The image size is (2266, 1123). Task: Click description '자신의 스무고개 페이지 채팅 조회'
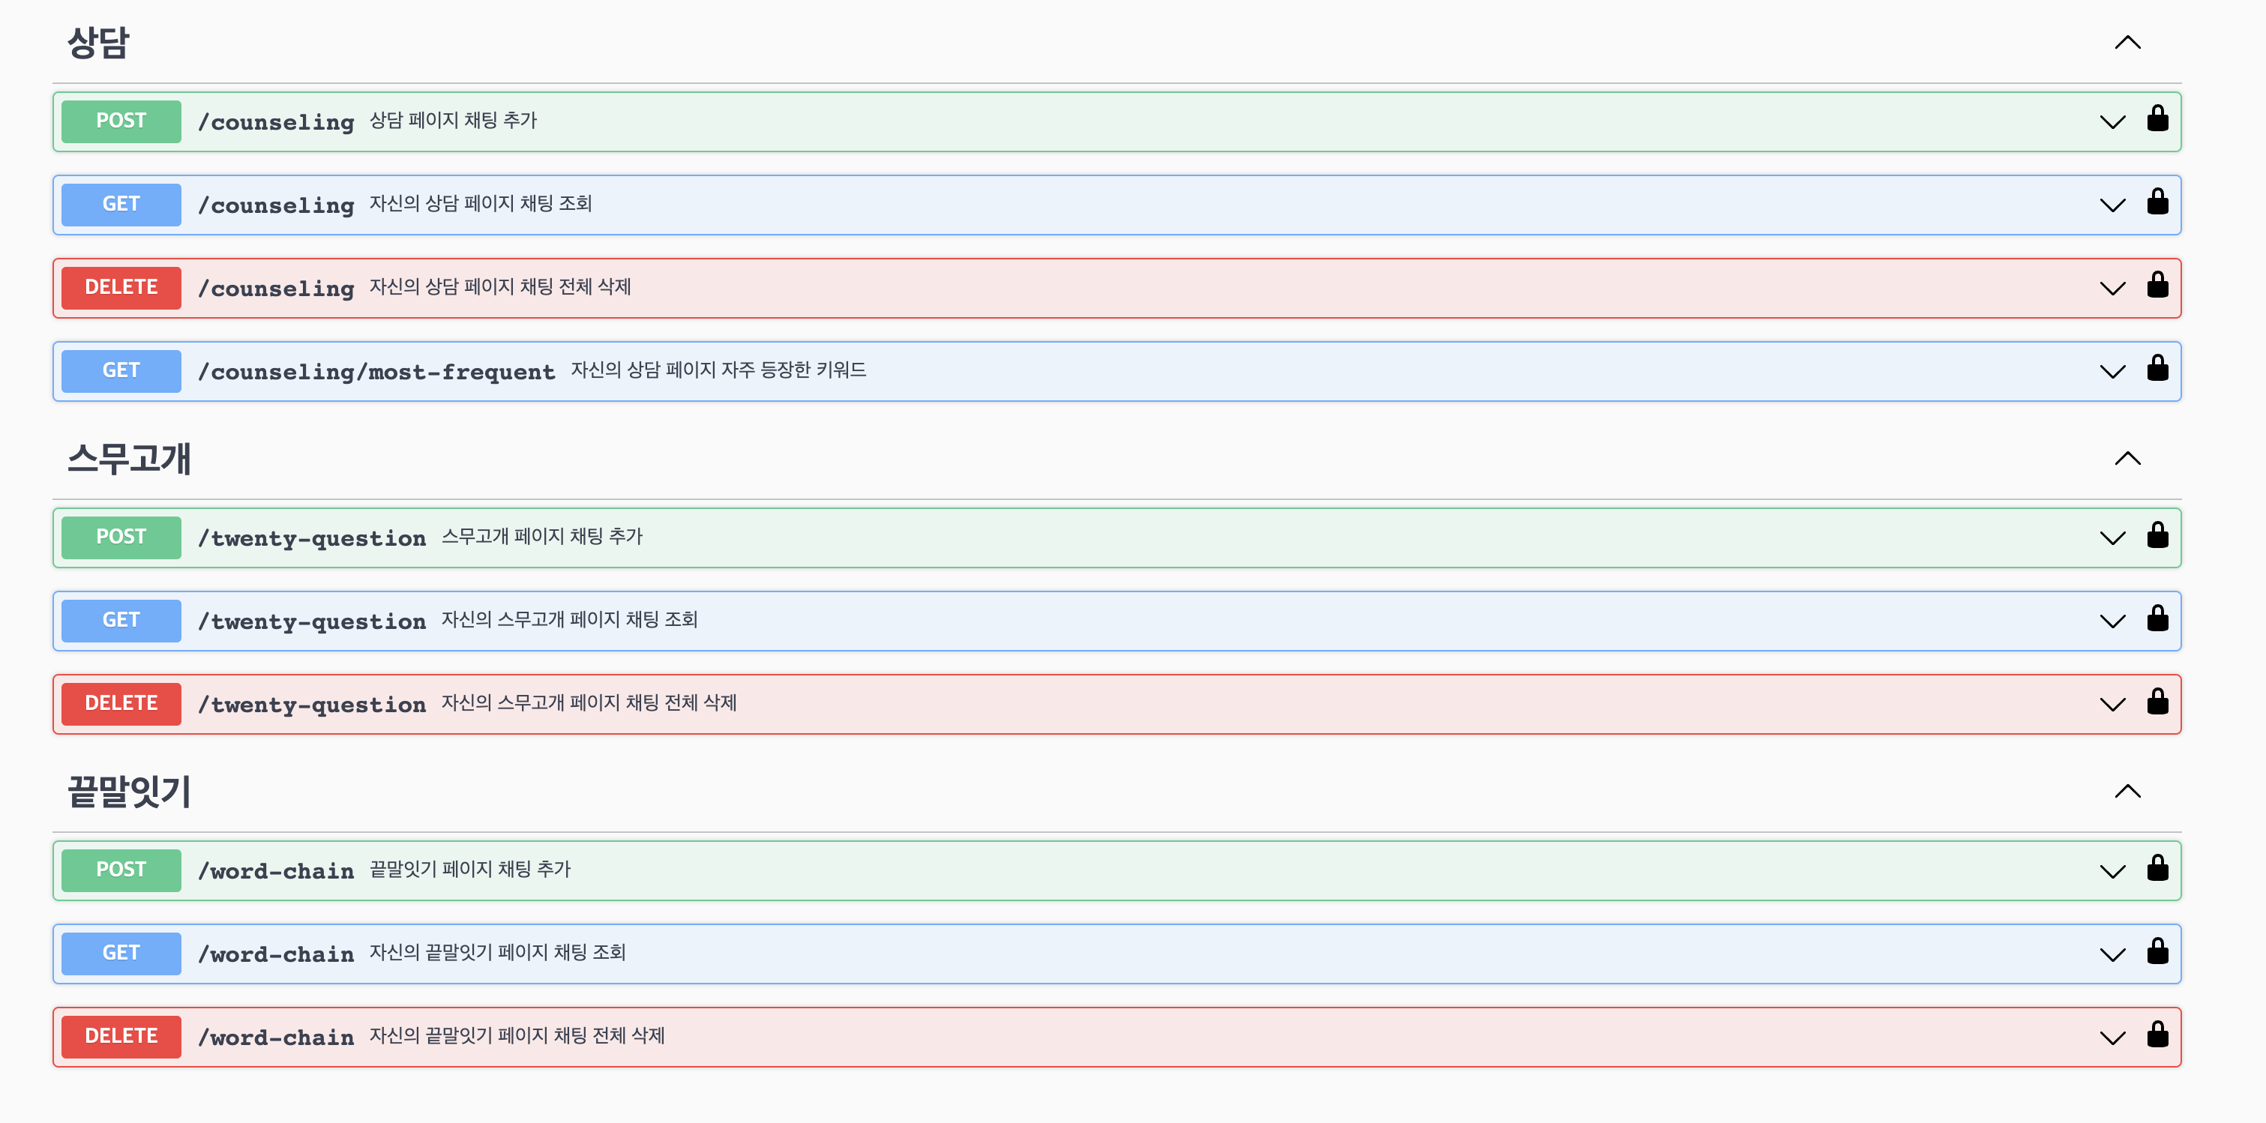click(569, 619)
